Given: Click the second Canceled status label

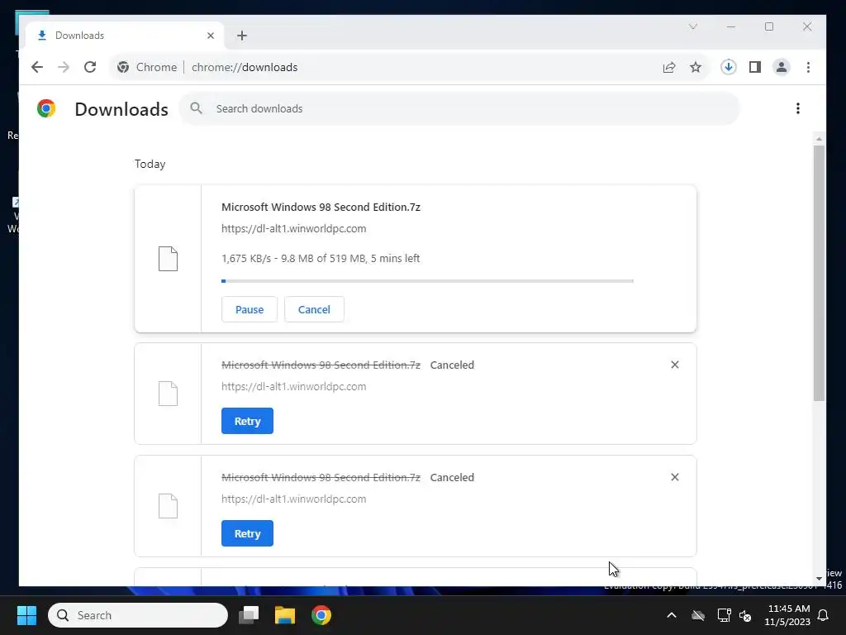Looking at the screenshot, I should click(x=452, y=477).
